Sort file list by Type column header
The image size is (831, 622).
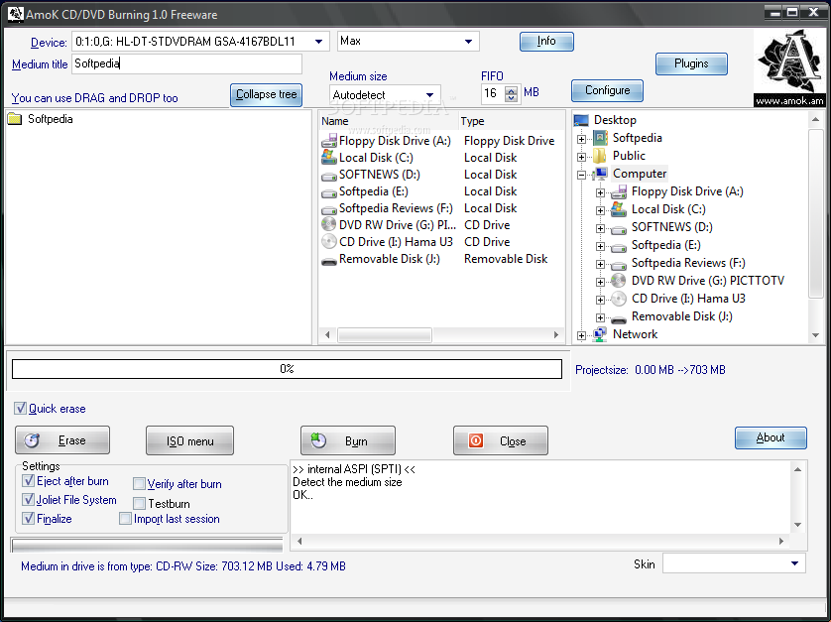click(511, 121)
